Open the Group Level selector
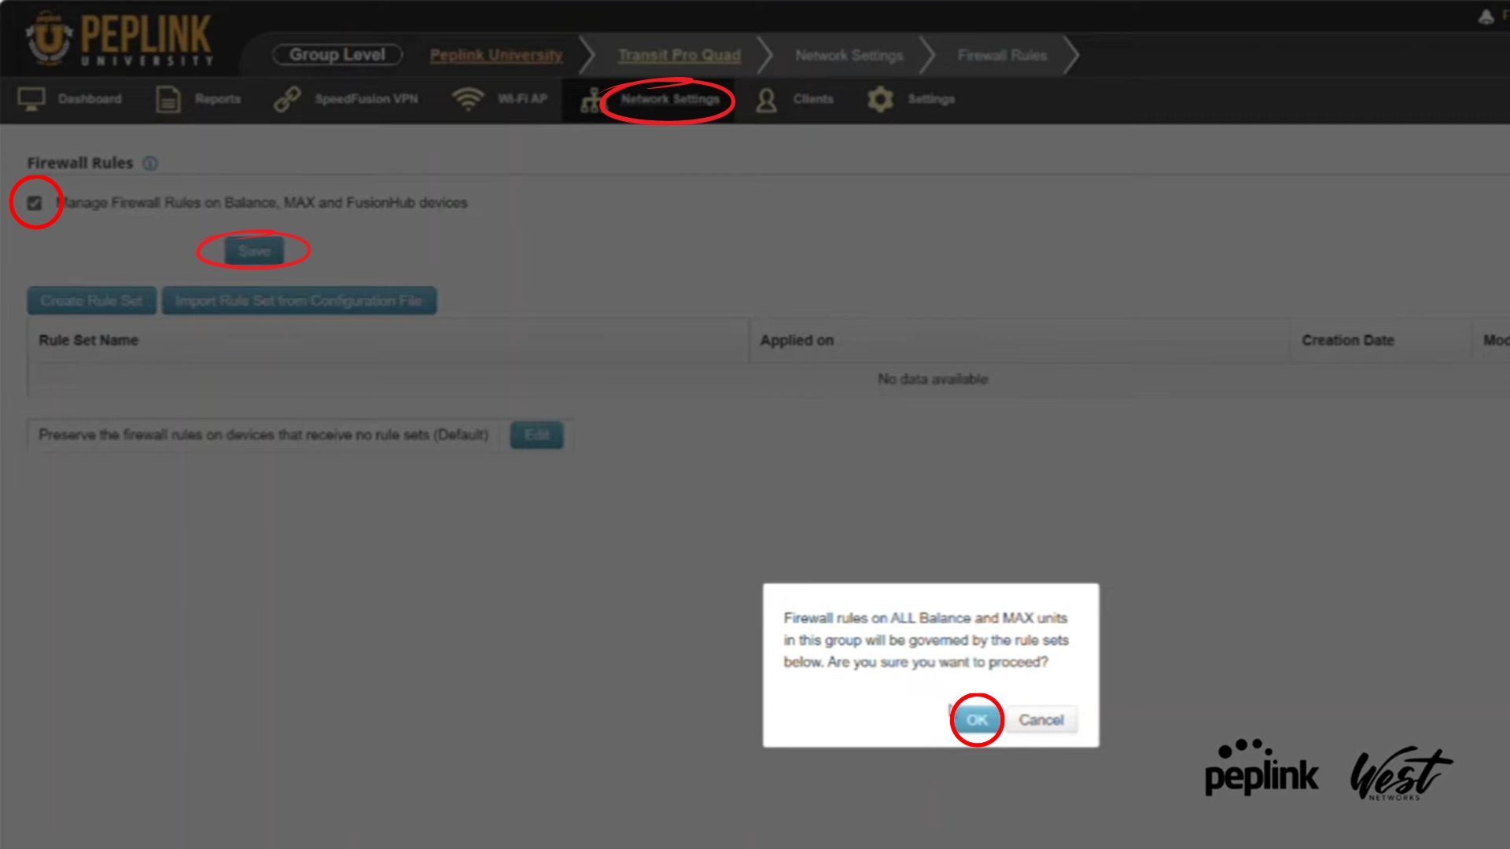Image resolution: width=1510 pixels, height=849 pixels. coord(337,55)
